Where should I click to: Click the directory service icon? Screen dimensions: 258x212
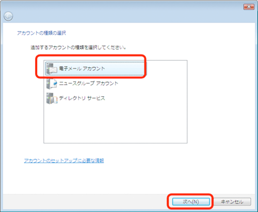[x=51, y=99]
